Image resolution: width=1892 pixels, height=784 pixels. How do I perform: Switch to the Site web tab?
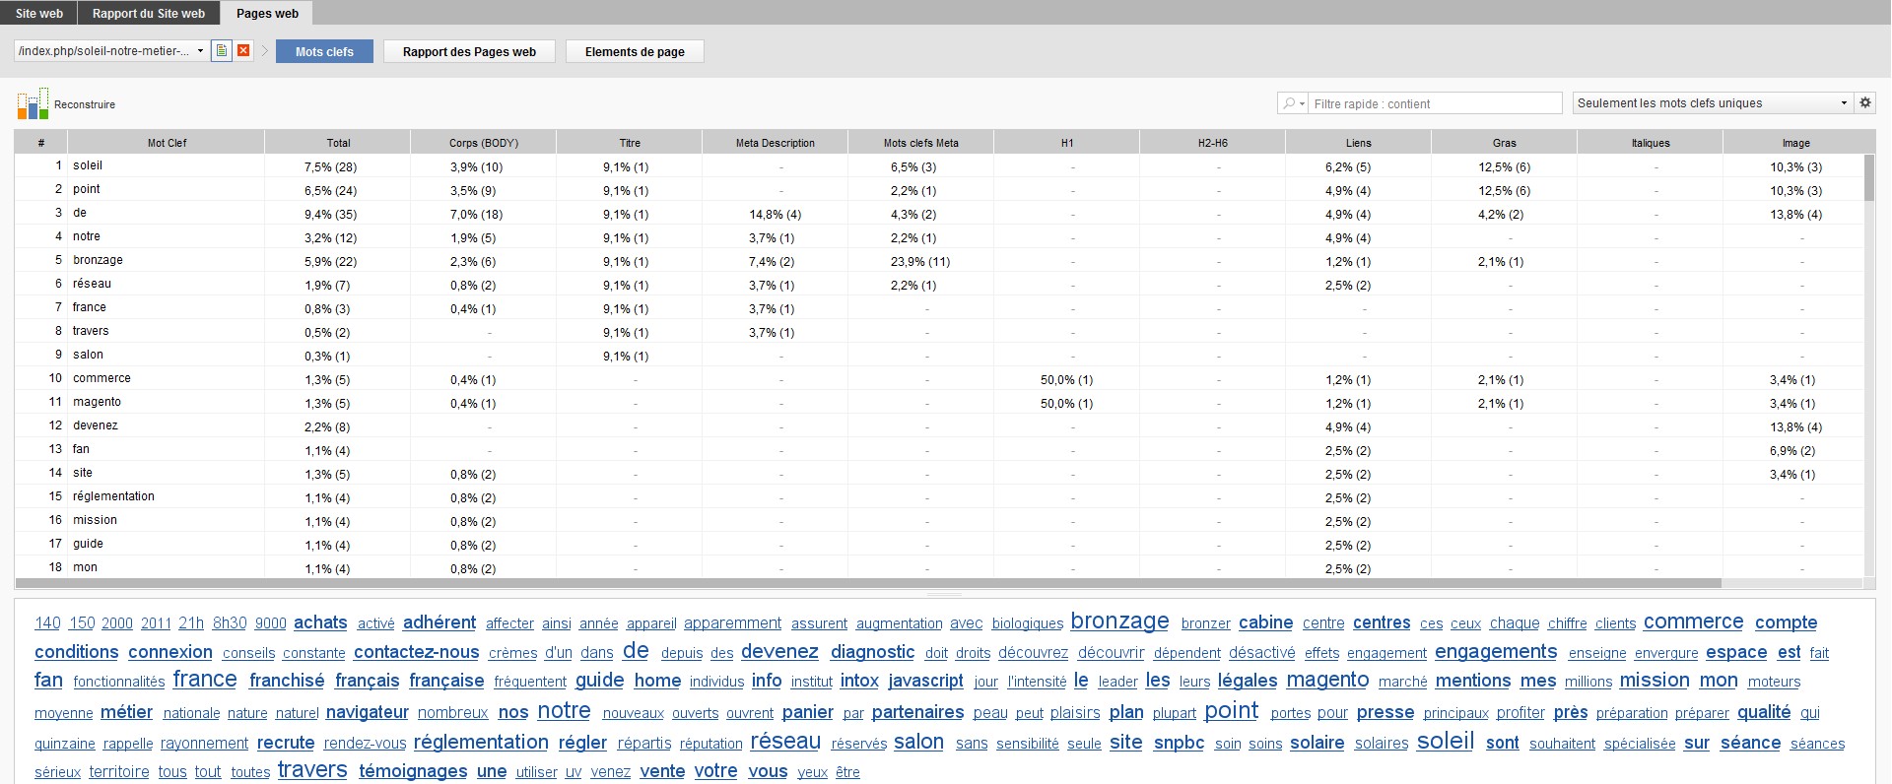point(39,13)
